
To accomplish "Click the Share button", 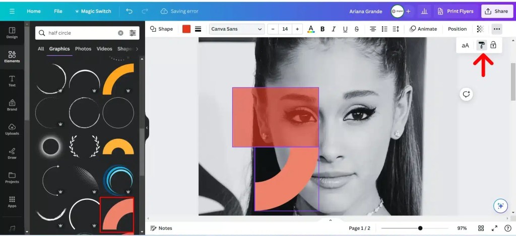I will coord(496,11).
